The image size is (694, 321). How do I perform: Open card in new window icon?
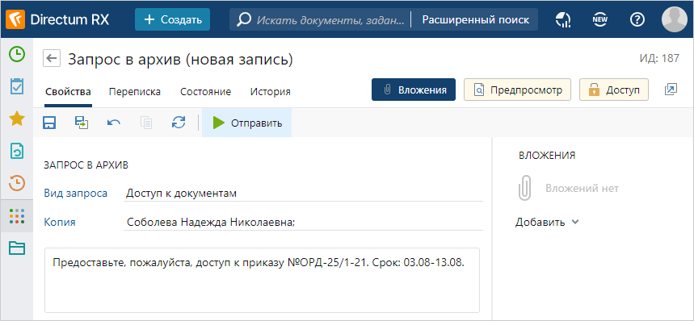[671, 90]
